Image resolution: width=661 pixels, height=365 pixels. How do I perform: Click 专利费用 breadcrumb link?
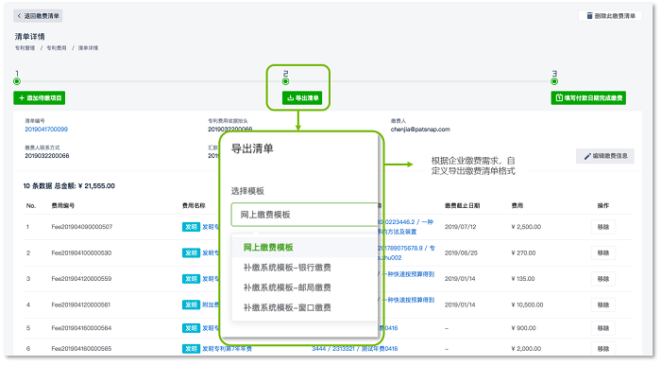click(x=57, y=48)
